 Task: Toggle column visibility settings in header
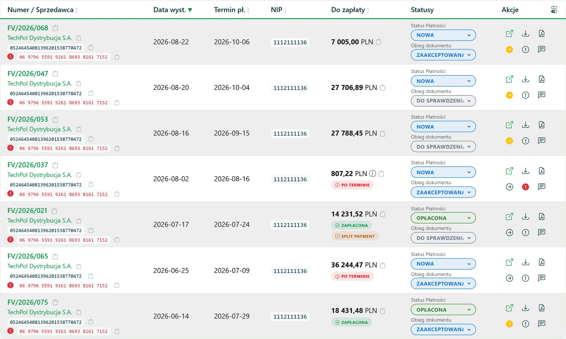pos(554,10)
